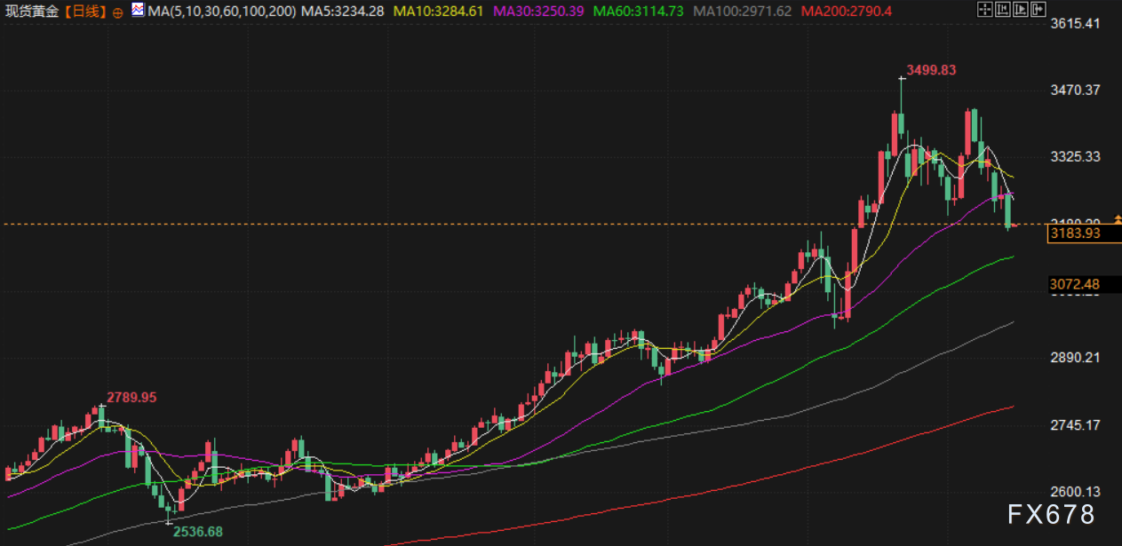Viewport: 1122px width, 546px height.
Task: Click the current price tag 3183.93
Action: 1074,233
